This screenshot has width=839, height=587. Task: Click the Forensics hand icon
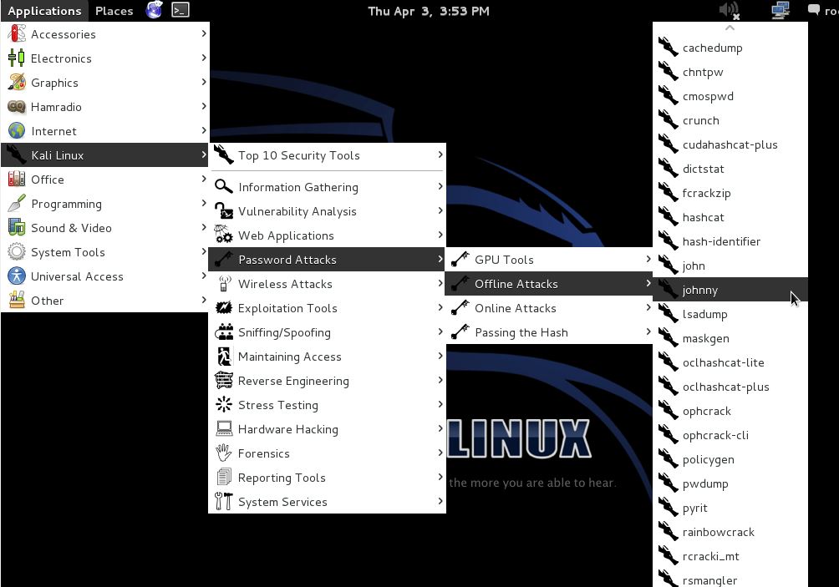click(224, 453)
